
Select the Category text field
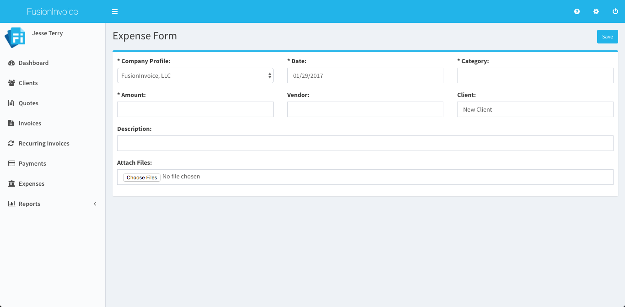(535, 76)
